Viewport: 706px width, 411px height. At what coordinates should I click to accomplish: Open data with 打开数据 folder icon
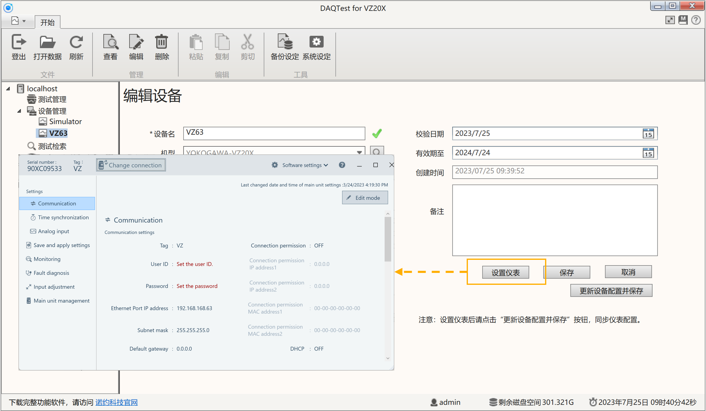(47, 42)
